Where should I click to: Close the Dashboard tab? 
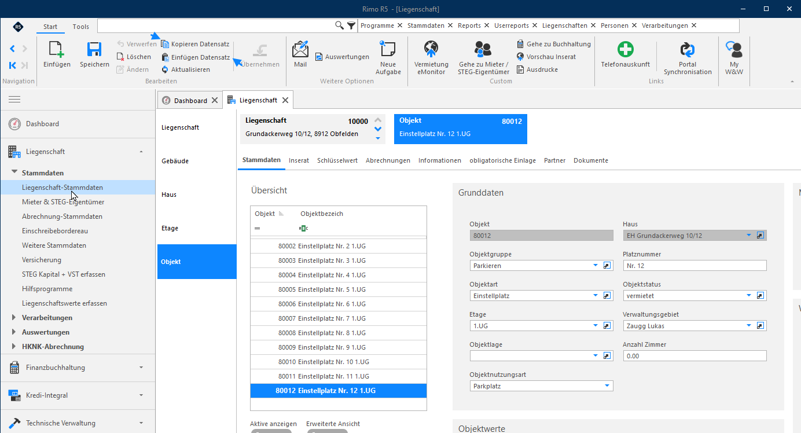(215, 100)
